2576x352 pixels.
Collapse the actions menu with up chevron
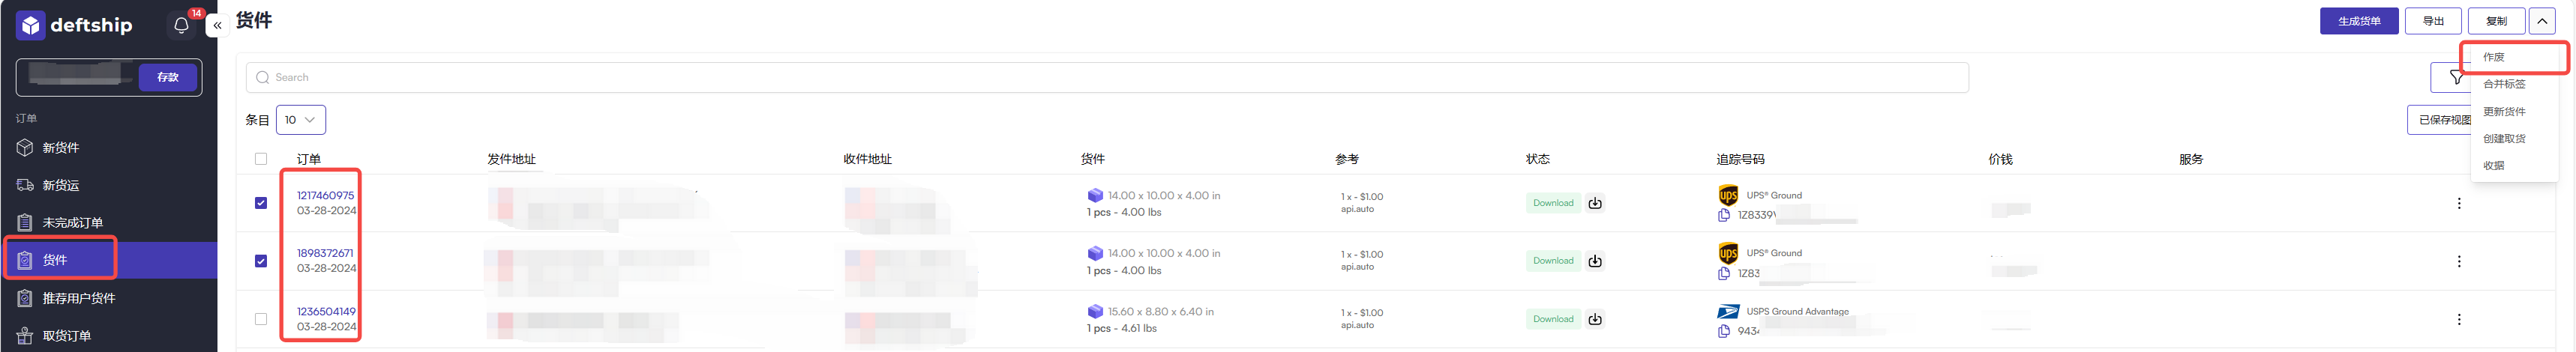[2542, 21]
